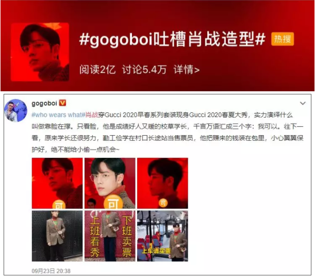
Task: Click the gogoboi round profile avatar
Action: pos(15,110)
